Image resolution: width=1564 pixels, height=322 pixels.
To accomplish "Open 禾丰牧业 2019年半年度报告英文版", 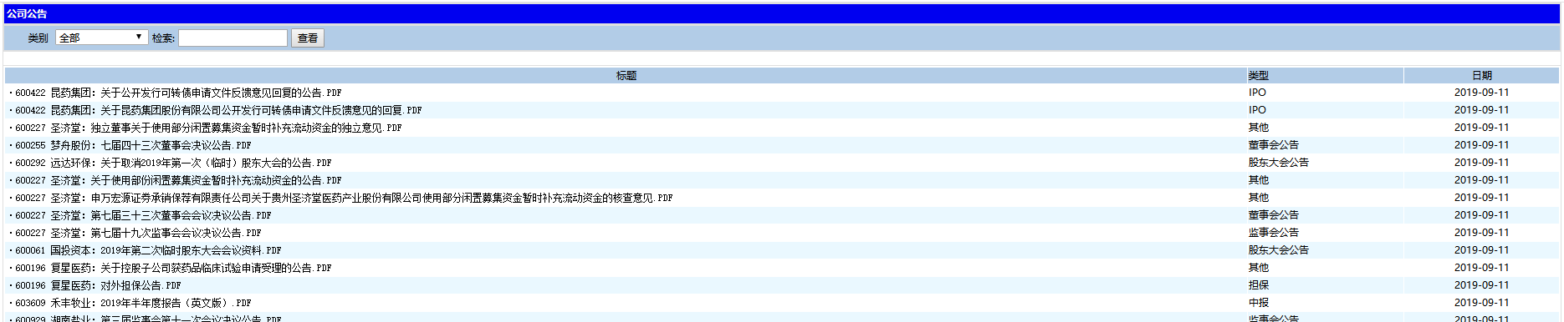I will tap(133, 303).
